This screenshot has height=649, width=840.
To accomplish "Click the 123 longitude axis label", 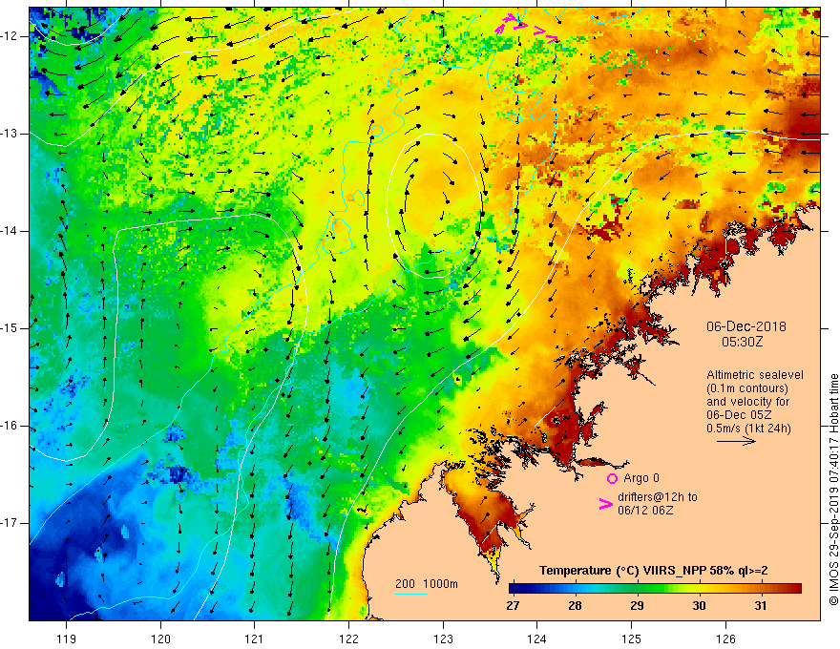I will [x=443, y=639].
